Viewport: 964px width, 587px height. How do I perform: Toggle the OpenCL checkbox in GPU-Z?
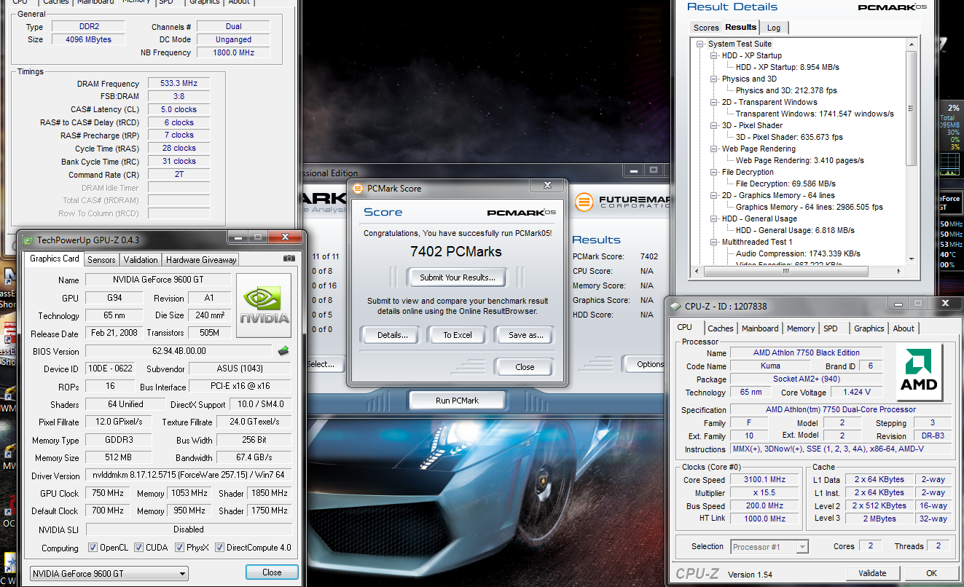[93, 548]
